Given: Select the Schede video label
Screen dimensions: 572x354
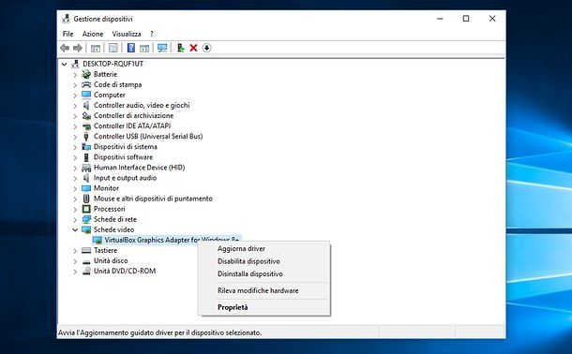Looking at the screenshot, I should coord(113,229).
